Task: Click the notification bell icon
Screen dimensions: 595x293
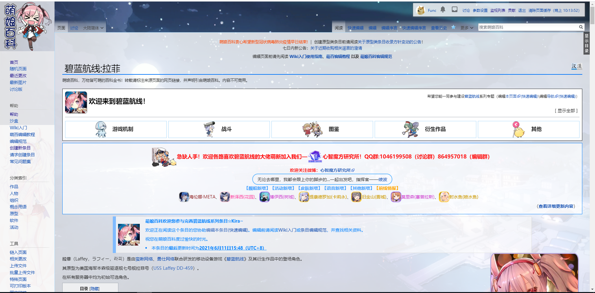Action: [x=443, y=10]
